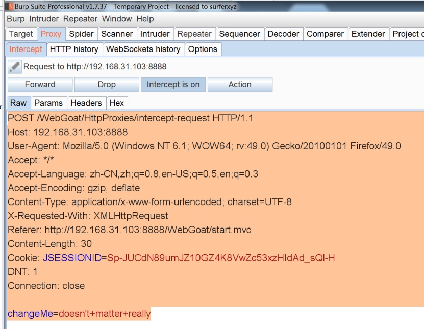Open the Burp menu

pos(16,19)
